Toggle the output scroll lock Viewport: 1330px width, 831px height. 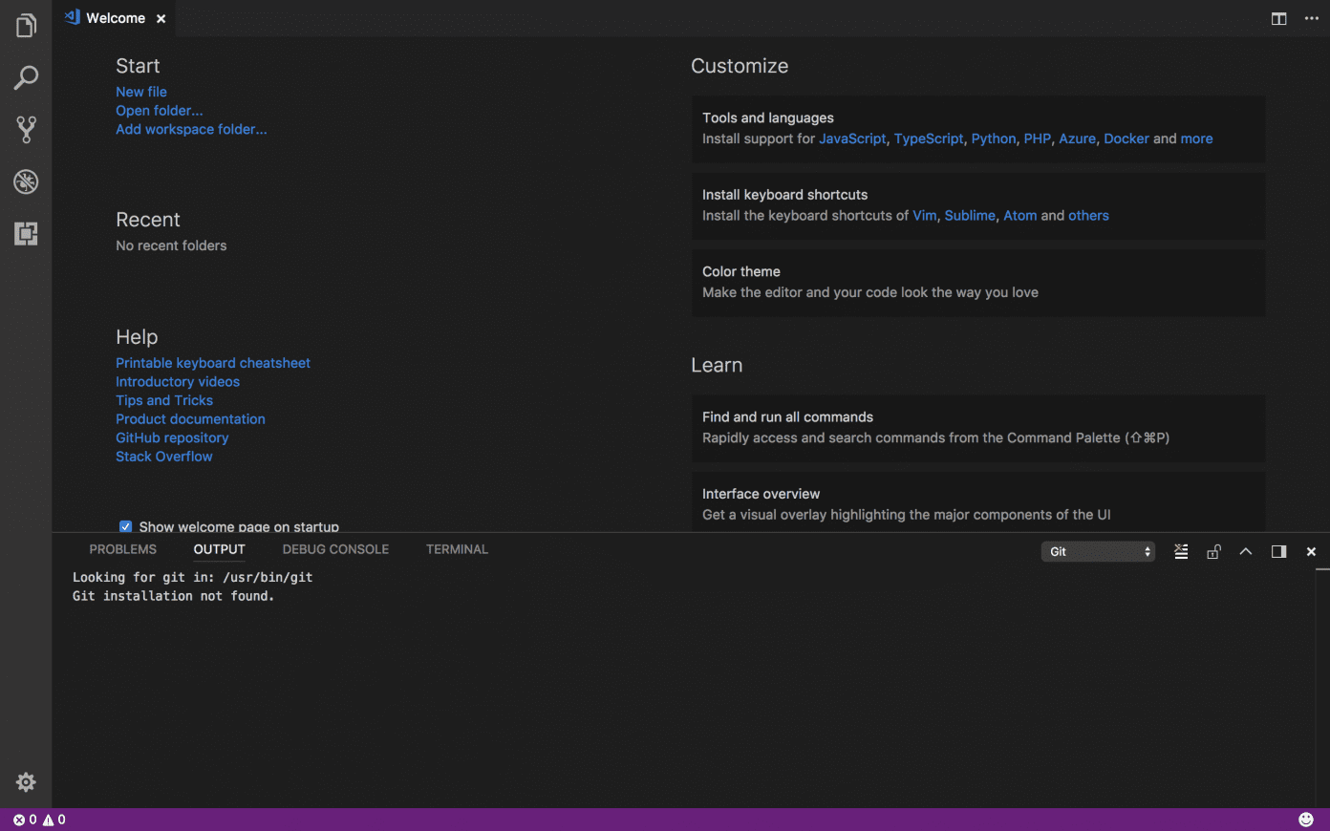click(1213, 551)
